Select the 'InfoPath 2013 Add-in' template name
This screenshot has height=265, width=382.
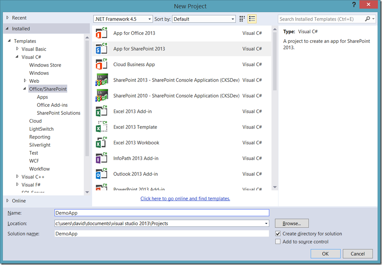click(x=136, y=158)
